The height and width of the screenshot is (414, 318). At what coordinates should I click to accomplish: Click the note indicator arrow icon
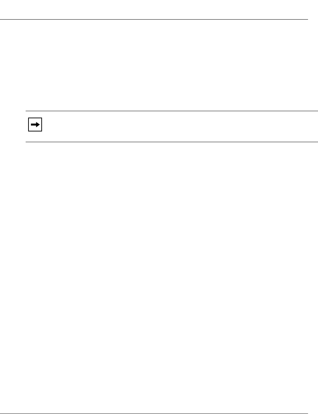[x=35, y=124]
